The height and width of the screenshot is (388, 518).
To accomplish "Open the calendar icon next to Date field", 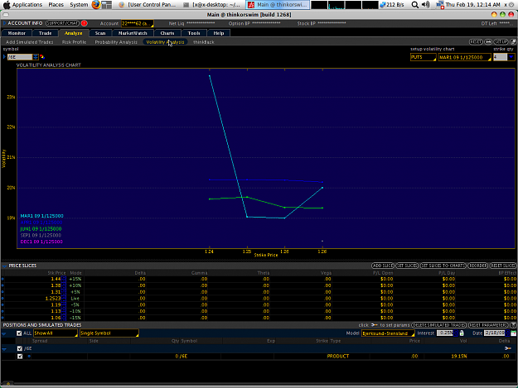I will coord(513,333).
